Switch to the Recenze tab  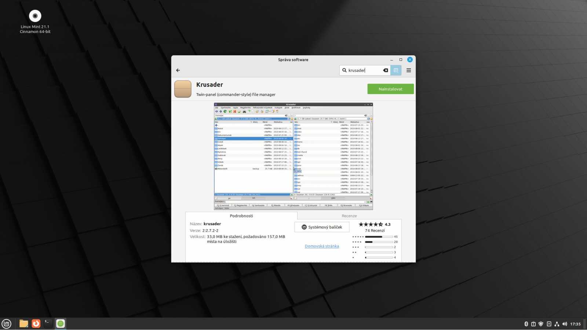click(349, 216)
